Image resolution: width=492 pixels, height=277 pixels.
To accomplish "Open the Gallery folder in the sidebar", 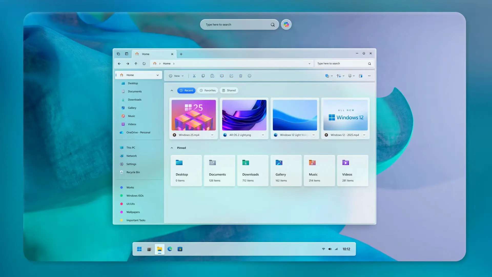I will tap(132, 108).
